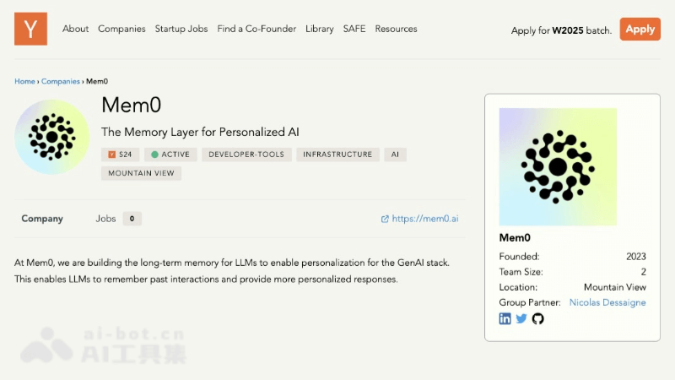
Task: Open the Startup Jobs menu item
Action: pyautogui.click(x=181, y=29)
